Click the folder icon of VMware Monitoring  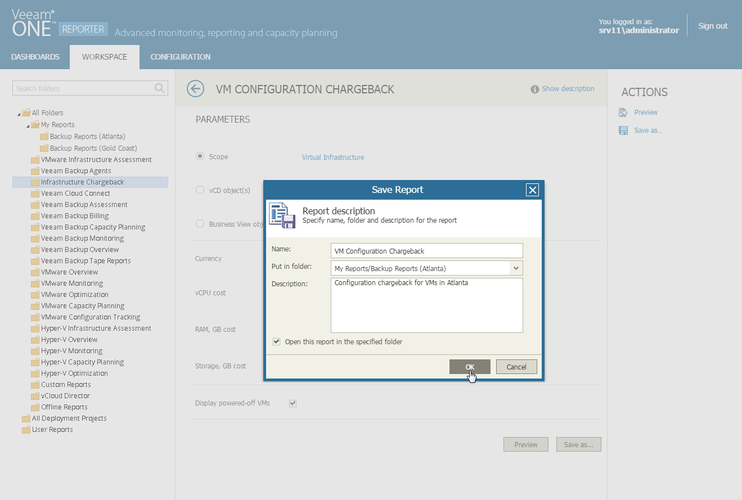(35, 283)
